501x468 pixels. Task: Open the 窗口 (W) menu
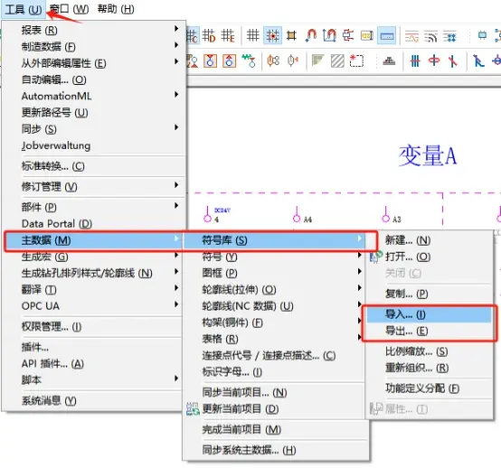pos(69,9)
